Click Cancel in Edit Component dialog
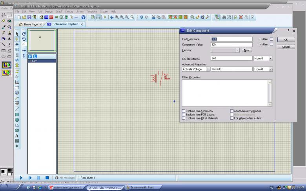This screenshot has height=191, width=306. click(x=286, y=47)
